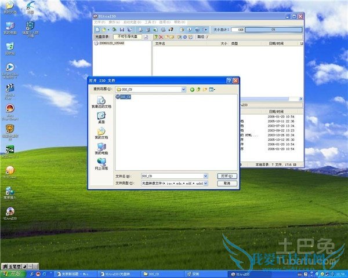Click the Open CD/DVD icon next to open dropdown
This screenshot has width=348, height=278.
[x=114, y=30]
